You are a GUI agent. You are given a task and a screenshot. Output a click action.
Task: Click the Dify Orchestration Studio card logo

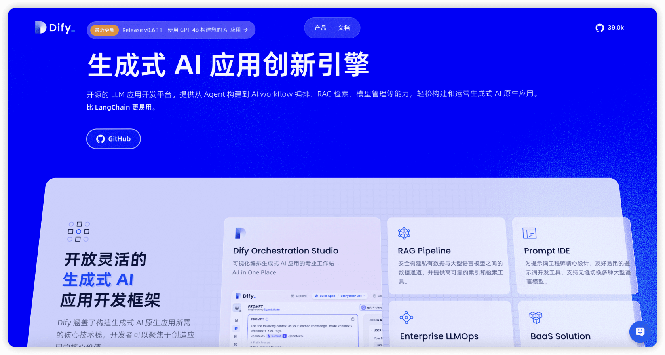pyautogui.click(x=240, y=233)
